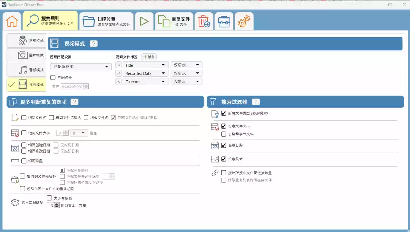410x232 pixels.
Task: Toggle 相同文件名 checkbox
Action: 24,118
